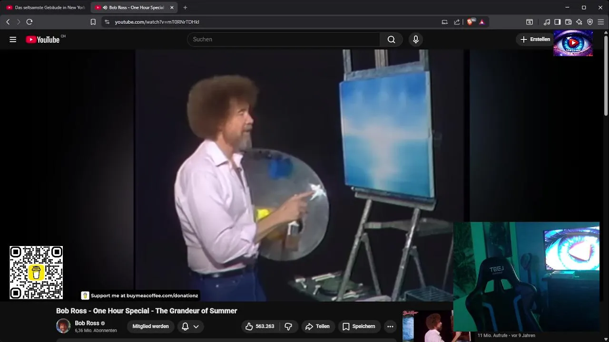Open a new browser tab

[185, 8]
